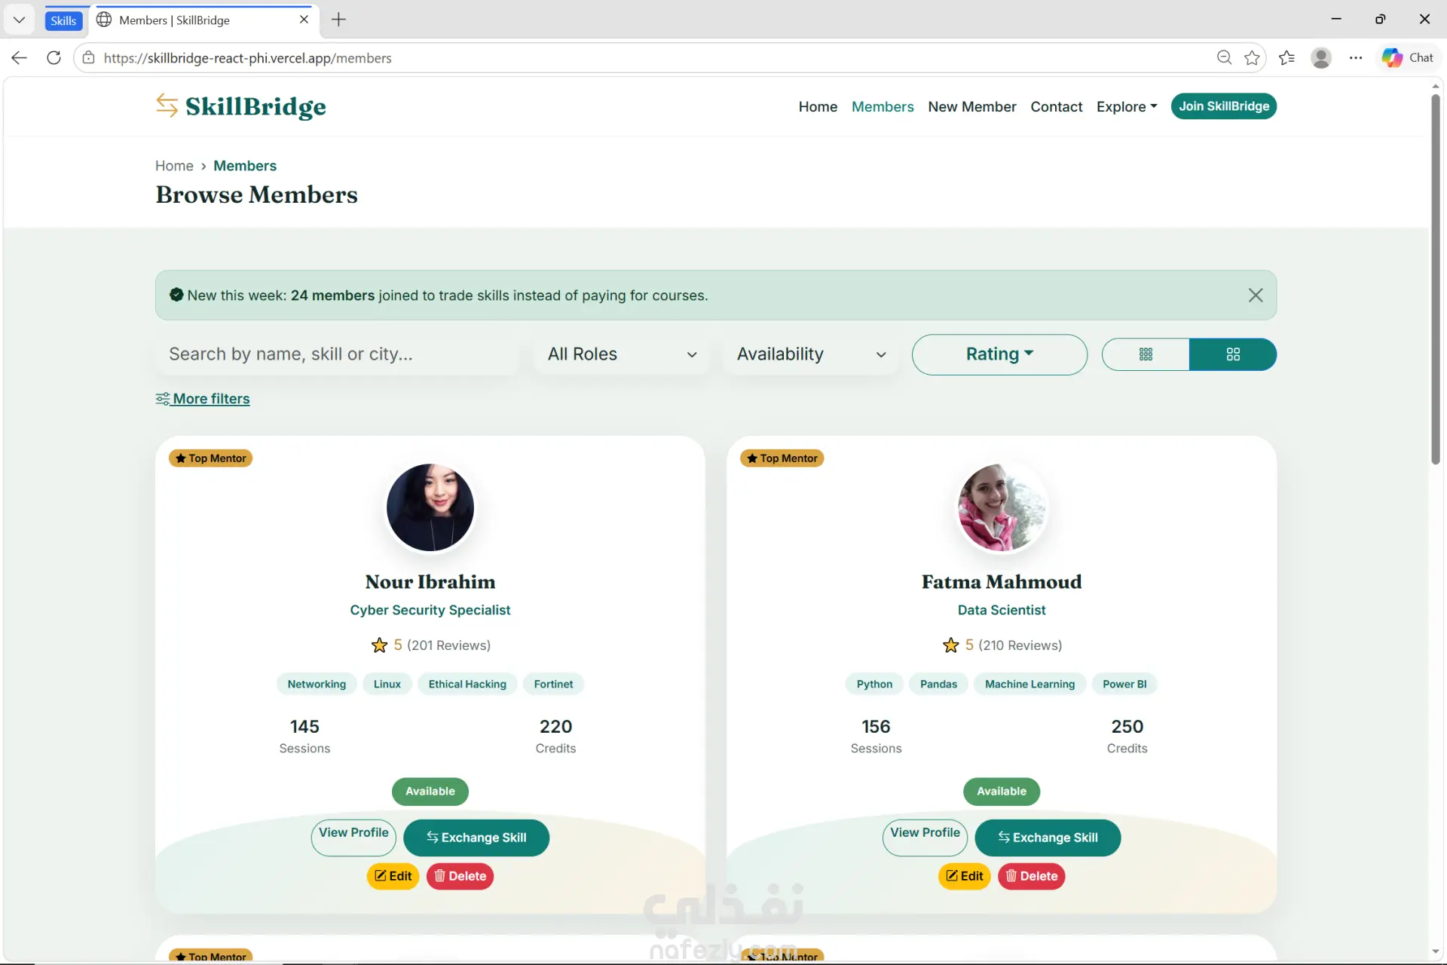Open browser settings ellipsis menu
1447x965 pixels.
coord(1356,58)
